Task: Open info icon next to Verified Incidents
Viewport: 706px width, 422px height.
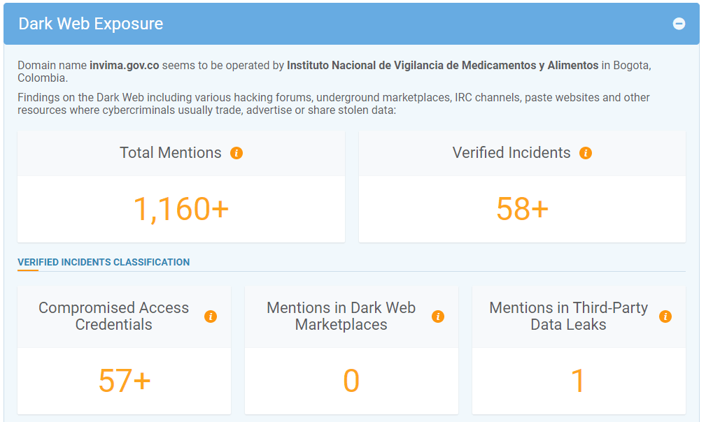Action: [586, 153]
